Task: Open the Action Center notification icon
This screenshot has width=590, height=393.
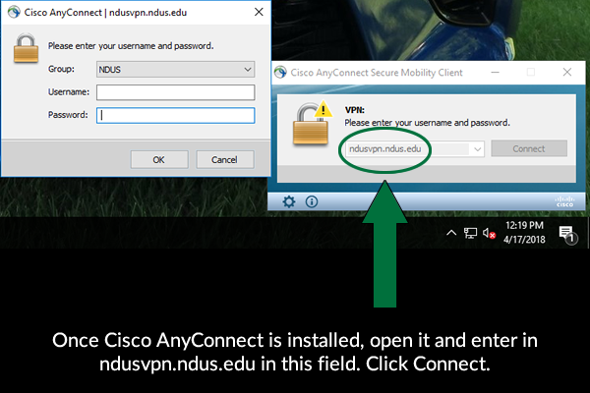Action: [x=567, y=235]
